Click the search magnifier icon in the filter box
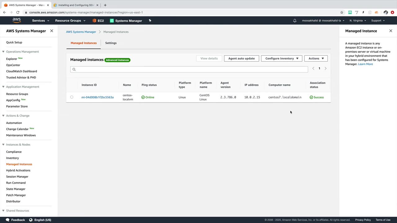Image resolution: width=397 pixels, height=223 pixels. [74, 69]
